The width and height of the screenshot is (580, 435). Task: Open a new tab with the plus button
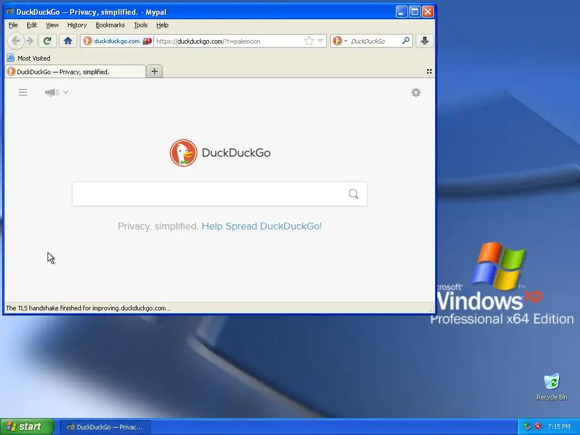click(x=155, y=71)
